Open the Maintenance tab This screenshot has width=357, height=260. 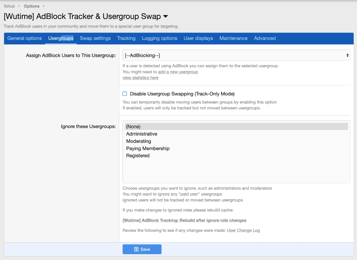point(233,38)
